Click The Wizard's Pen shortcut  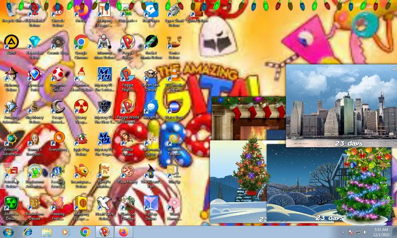point(151,176)
